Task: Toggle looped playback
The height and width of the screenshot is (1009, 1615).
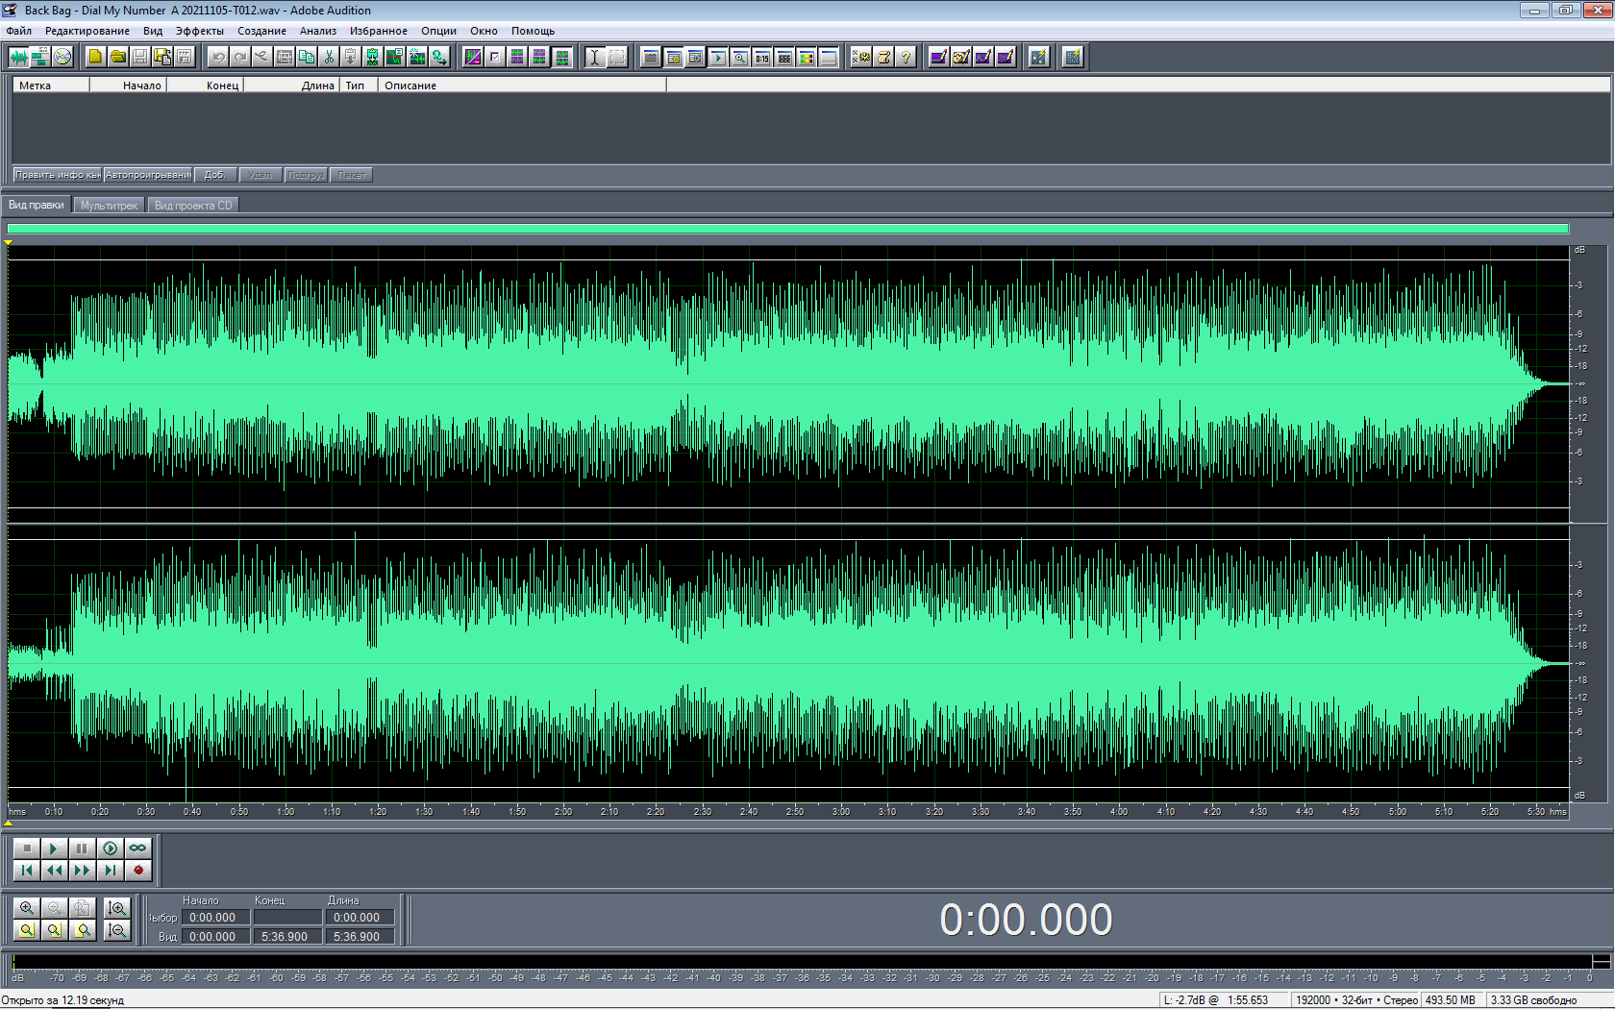Action: [x=137, y=849]
